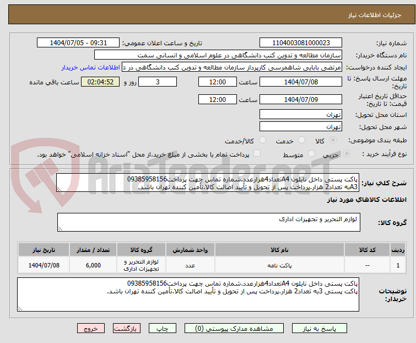Click the چاپ print button

163,329
